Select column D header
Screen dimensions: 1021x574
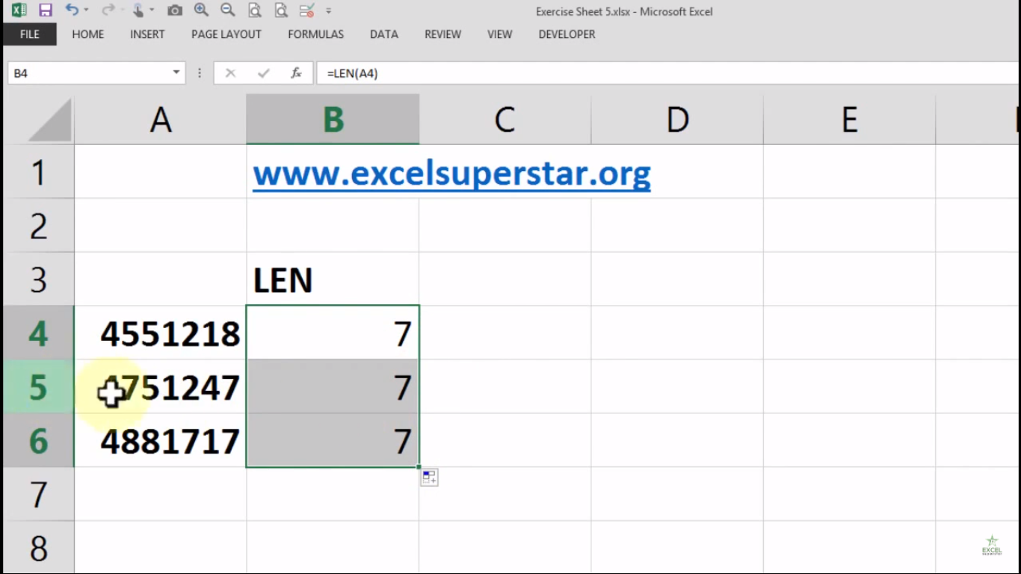click(x=677, y=120)
